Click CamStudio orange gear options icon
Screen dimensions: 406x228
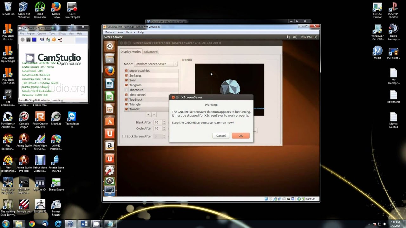pyautogui.click(x=54, y=40)
